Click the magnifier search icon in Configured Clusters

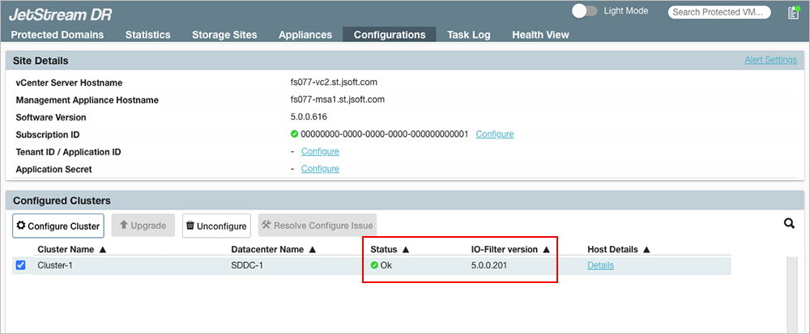(789, 224)
